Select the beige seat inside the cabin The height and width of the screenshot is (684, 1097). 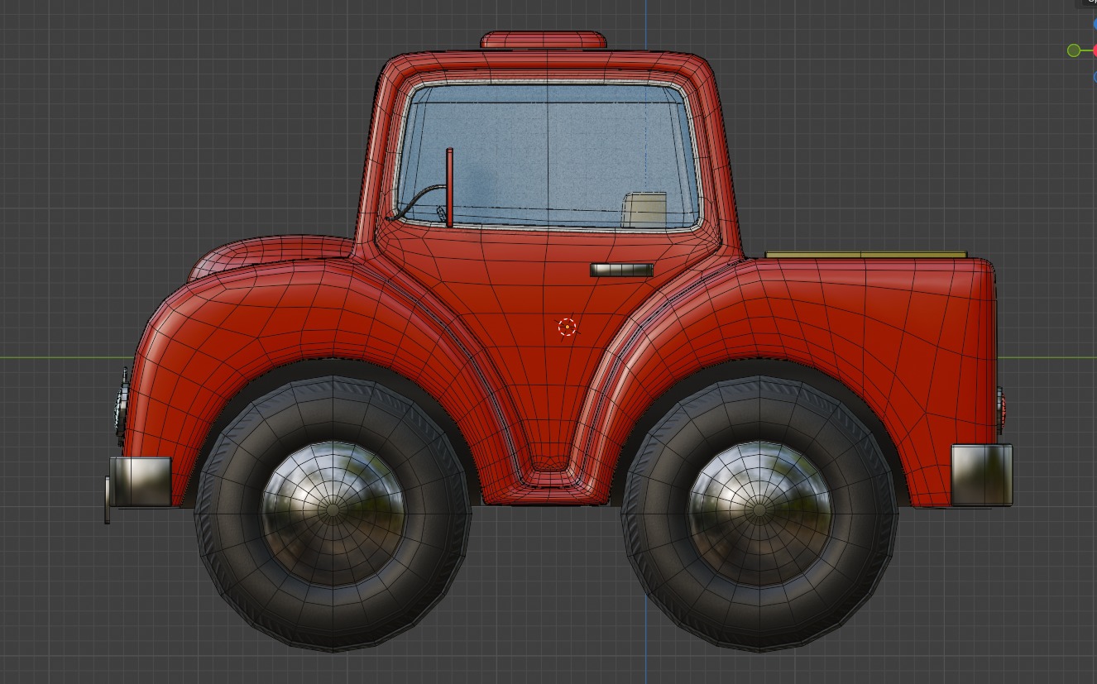[x=644, y=209]
